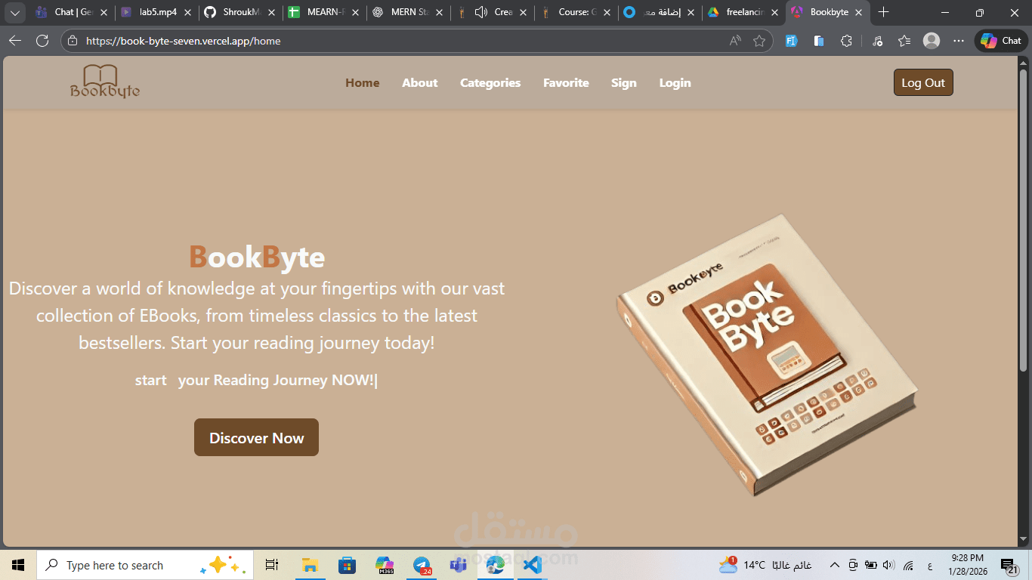Open Telegram from the taskbar

pos(422,565)
